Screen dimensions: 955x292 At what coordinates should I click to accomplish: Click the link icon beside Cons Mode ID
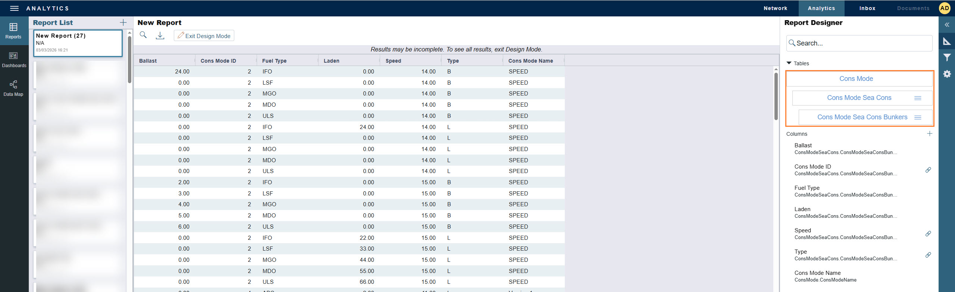[x=928, y=170]
